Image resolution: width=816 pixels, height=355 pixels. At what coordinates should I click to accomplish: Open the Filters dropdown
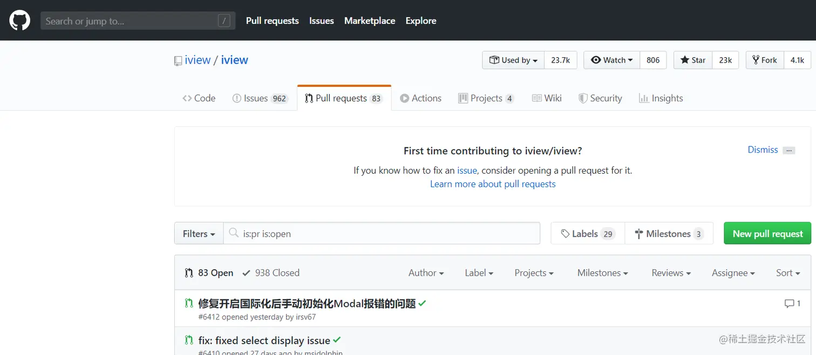(199, 234)
